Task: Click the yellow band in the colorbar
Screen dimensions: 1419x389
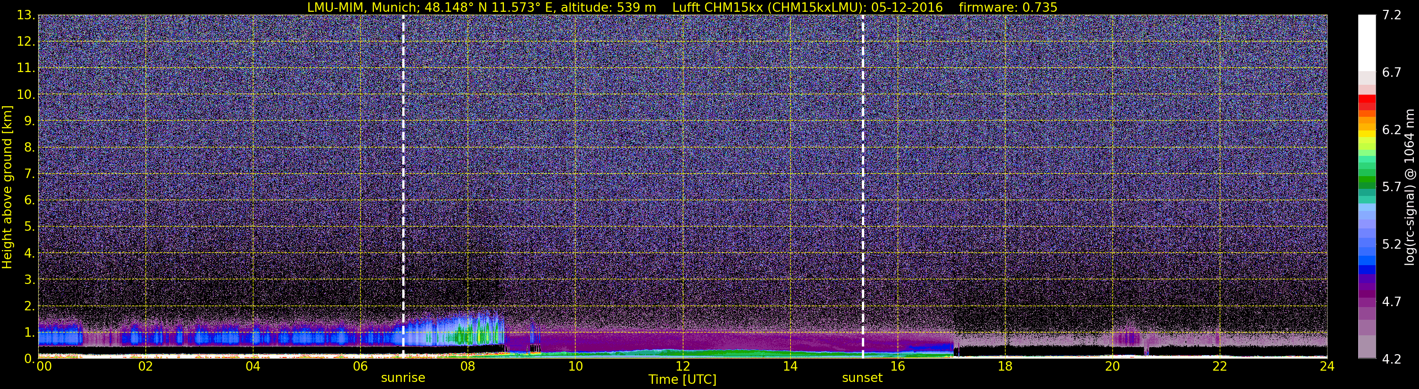Action: point(1367,133)
